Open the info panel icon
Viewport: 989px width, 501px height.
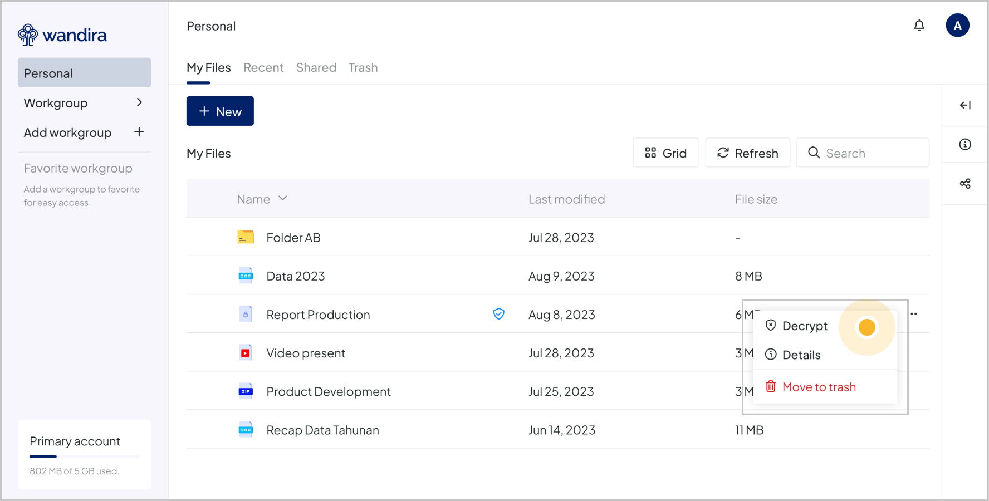click(x=965, y=145)
